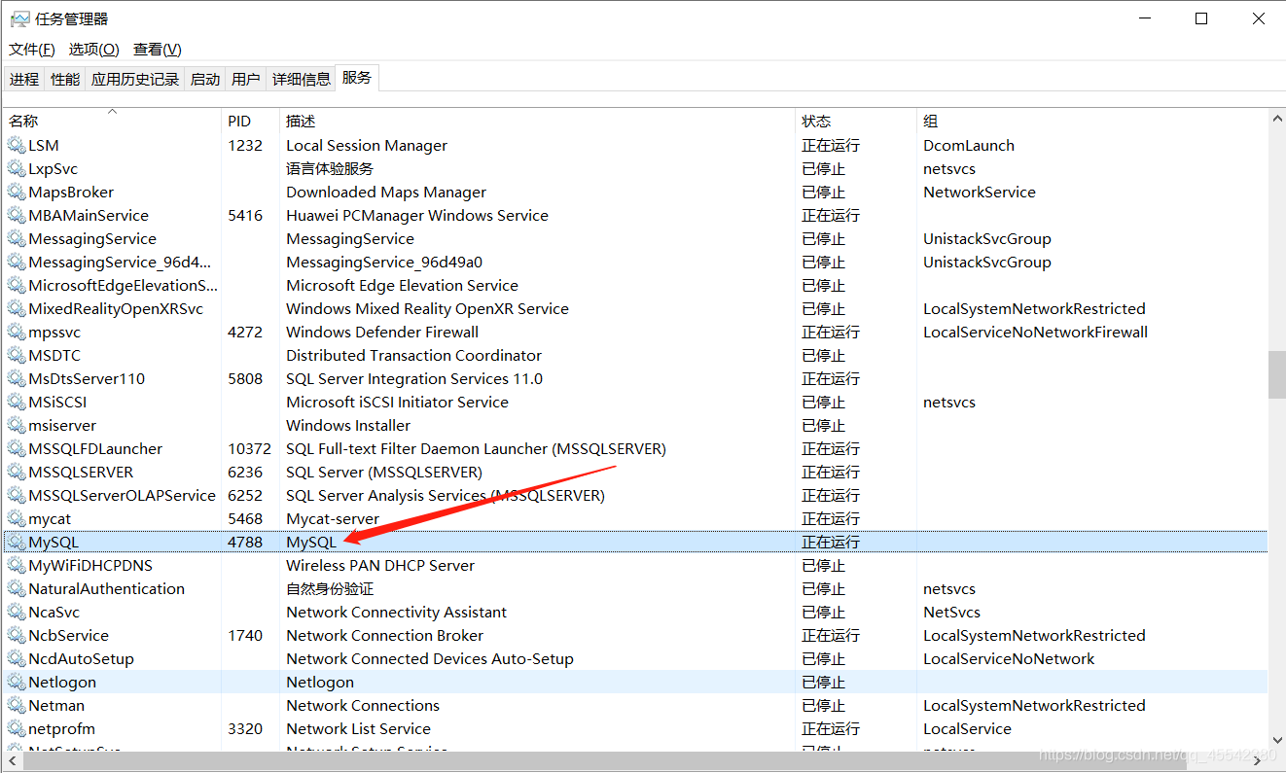This screenshot has width=1286, height=773.
Task: Click the MSSQLFDLauncher service icon
Action: (x=16, y=448)
